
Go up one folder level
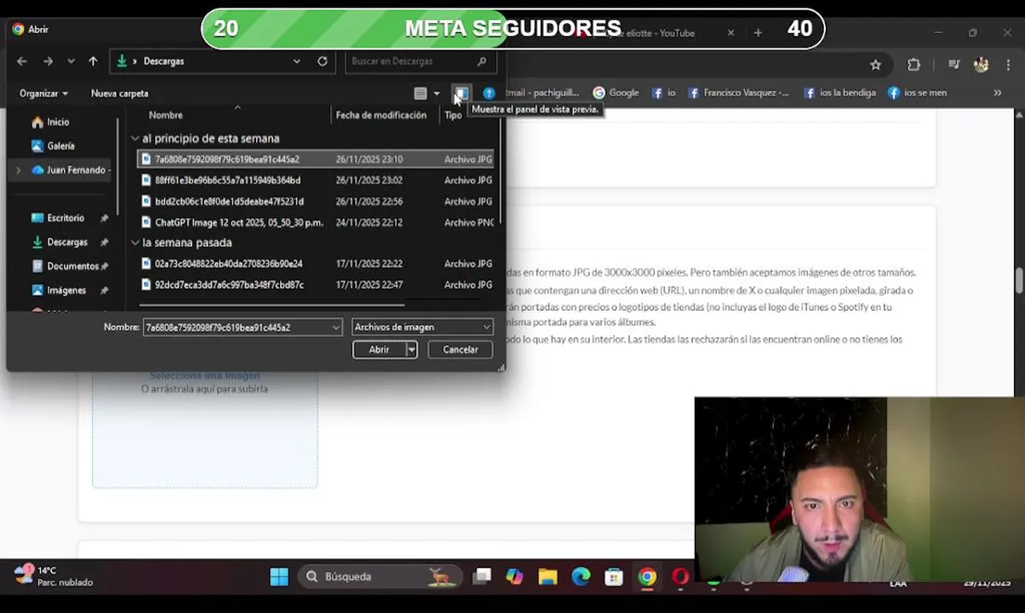[x=93, y=61]
